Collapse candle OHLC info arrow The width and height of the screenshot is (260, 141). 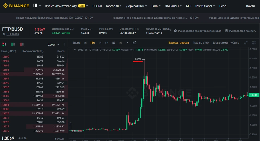tap(75, 50)
